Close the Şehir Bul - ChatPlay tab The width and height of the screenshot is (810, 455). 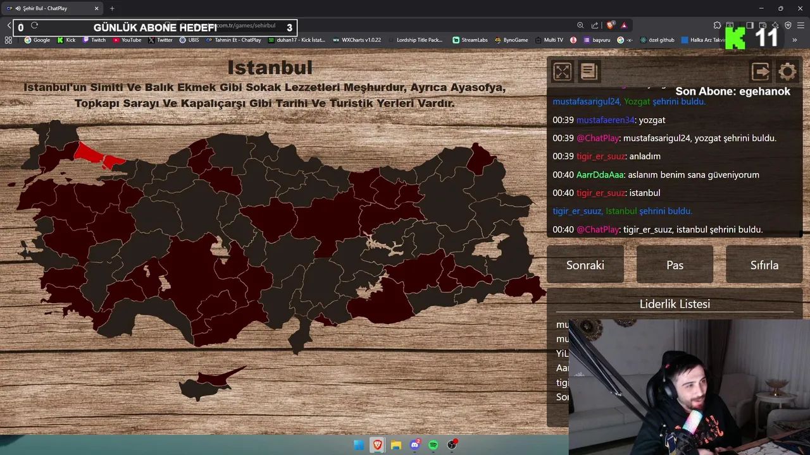96,8
